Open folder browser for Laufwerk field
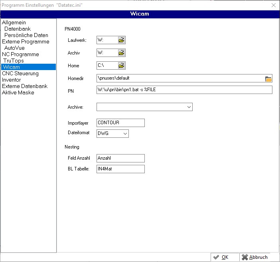The image size is (280, 262). 121,40
